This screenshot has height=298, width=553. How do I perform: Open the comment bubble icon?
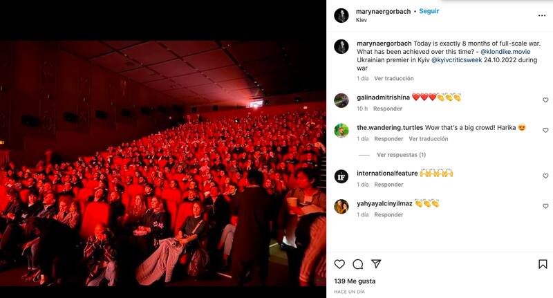(x=357, y=264)
